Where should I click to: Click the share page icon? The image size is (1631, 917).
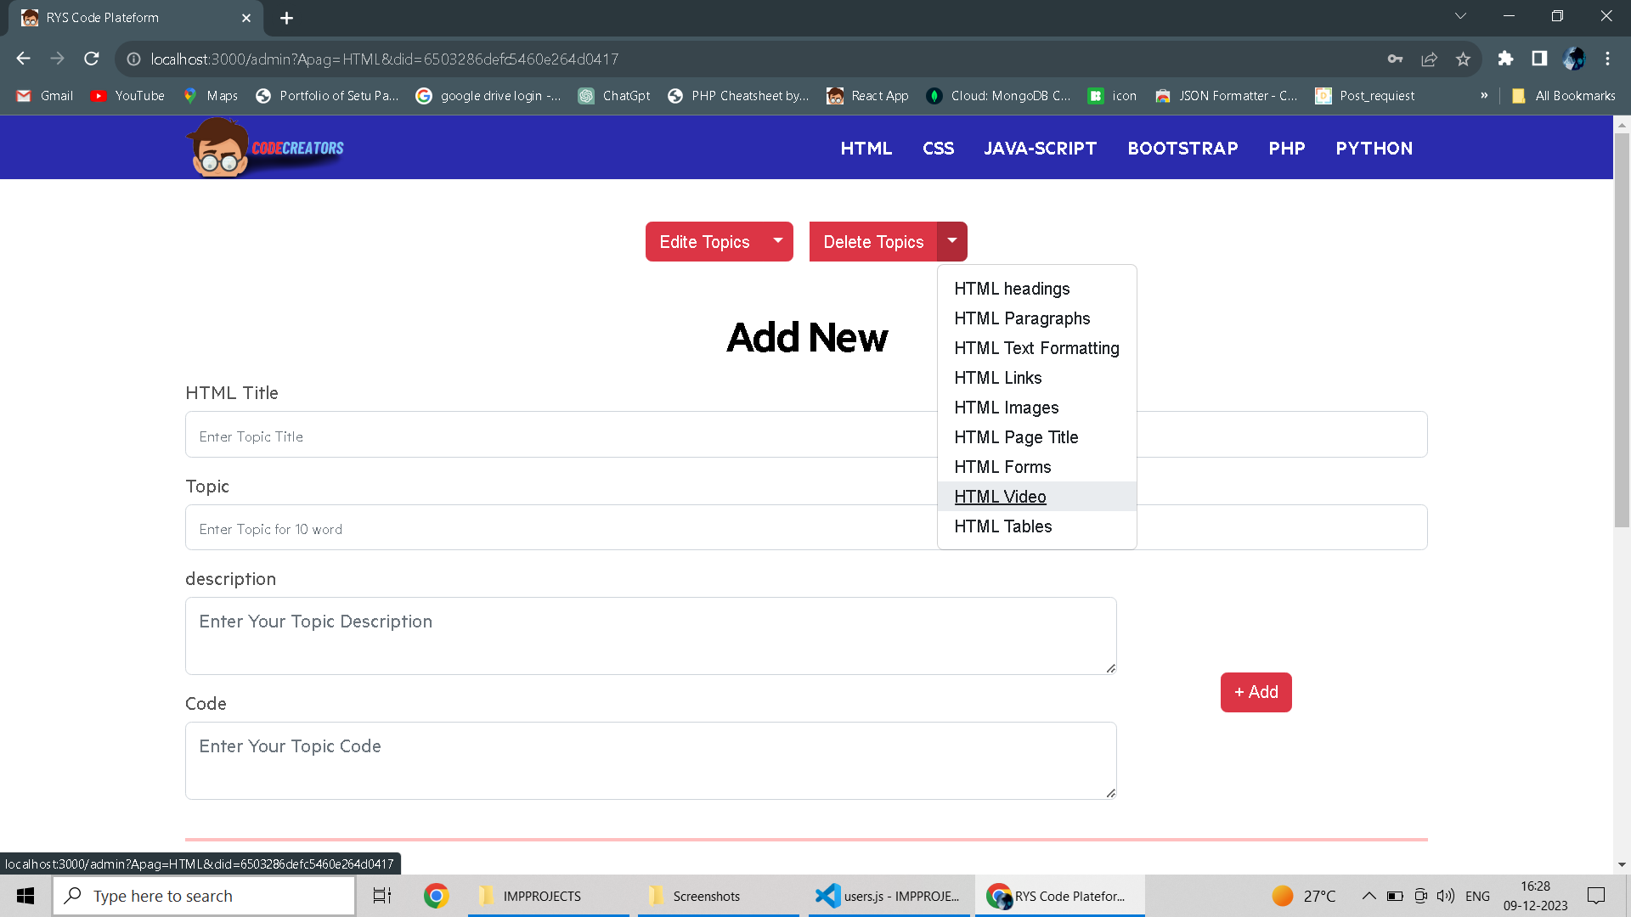pyautogui.click(x=1429, y=59)
